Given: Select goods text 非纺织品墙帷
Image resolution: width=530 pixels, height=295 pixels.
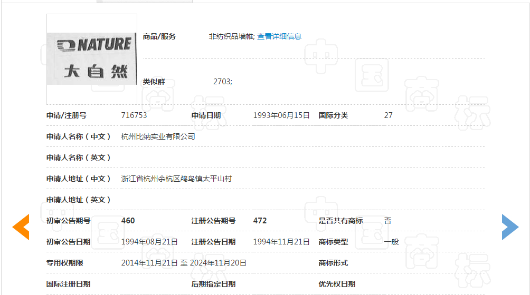Looking at the screenshot, I should pyautogui.click(x=231, y=36).
